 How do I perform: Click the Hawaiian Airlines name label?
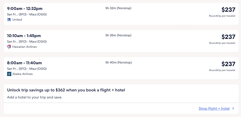point(24,47)
